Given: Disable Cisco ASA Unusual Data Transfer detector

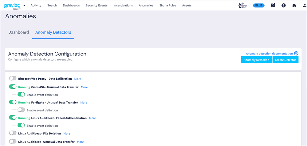Looking at the screenshot, I should click(13, 87).
